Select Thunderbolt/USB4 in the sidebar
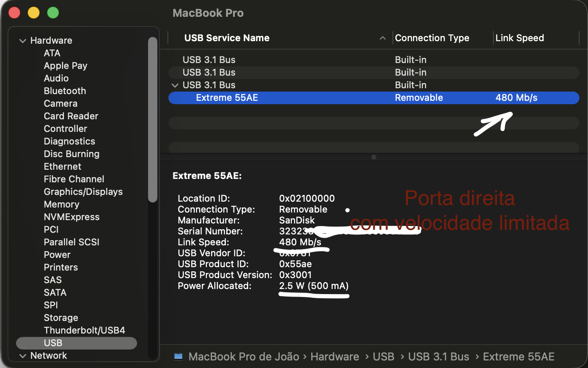Viewport: 588px width, 368px height. (x=85, y=331)
